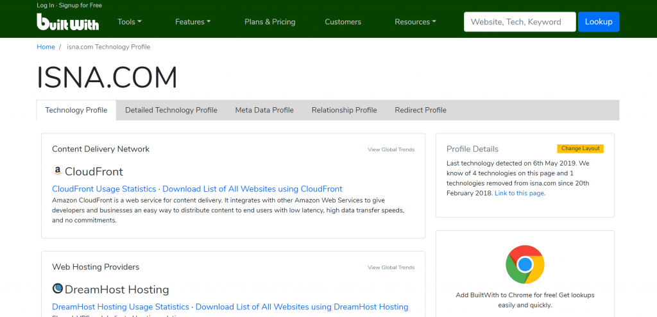Open CloudFront Usage Statistics link
Screen dimensions: 657x317
click(104, 189)
